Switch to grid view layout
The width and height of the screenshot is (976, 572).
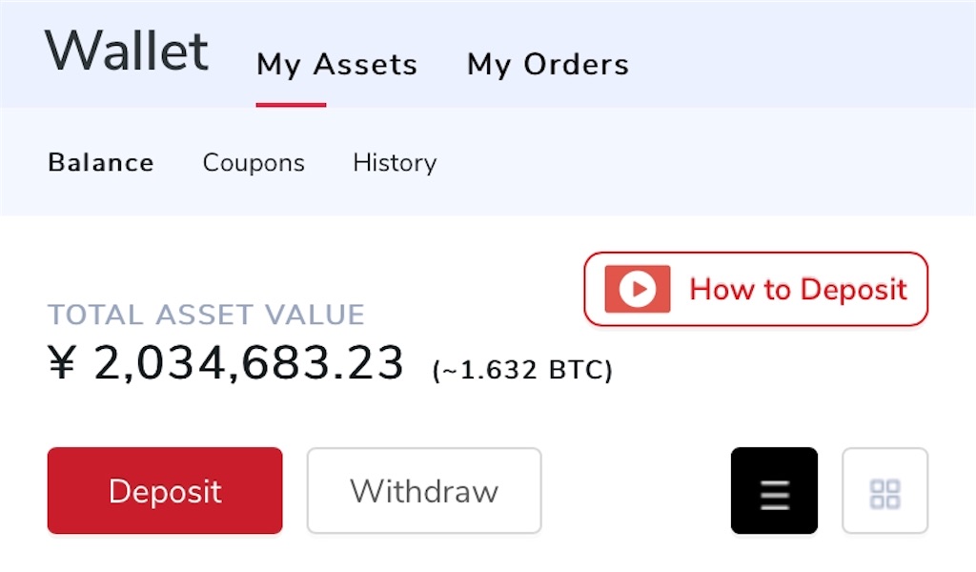884,490
